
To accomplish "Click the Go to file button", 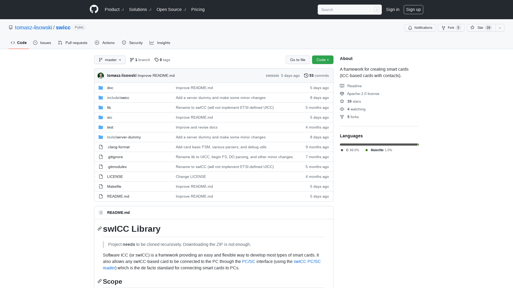I will click(x=298, y=60).
